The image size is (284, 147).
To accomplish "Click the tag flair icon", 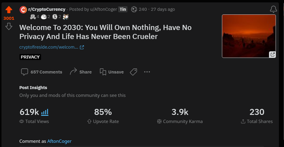I will pos(134,72).
